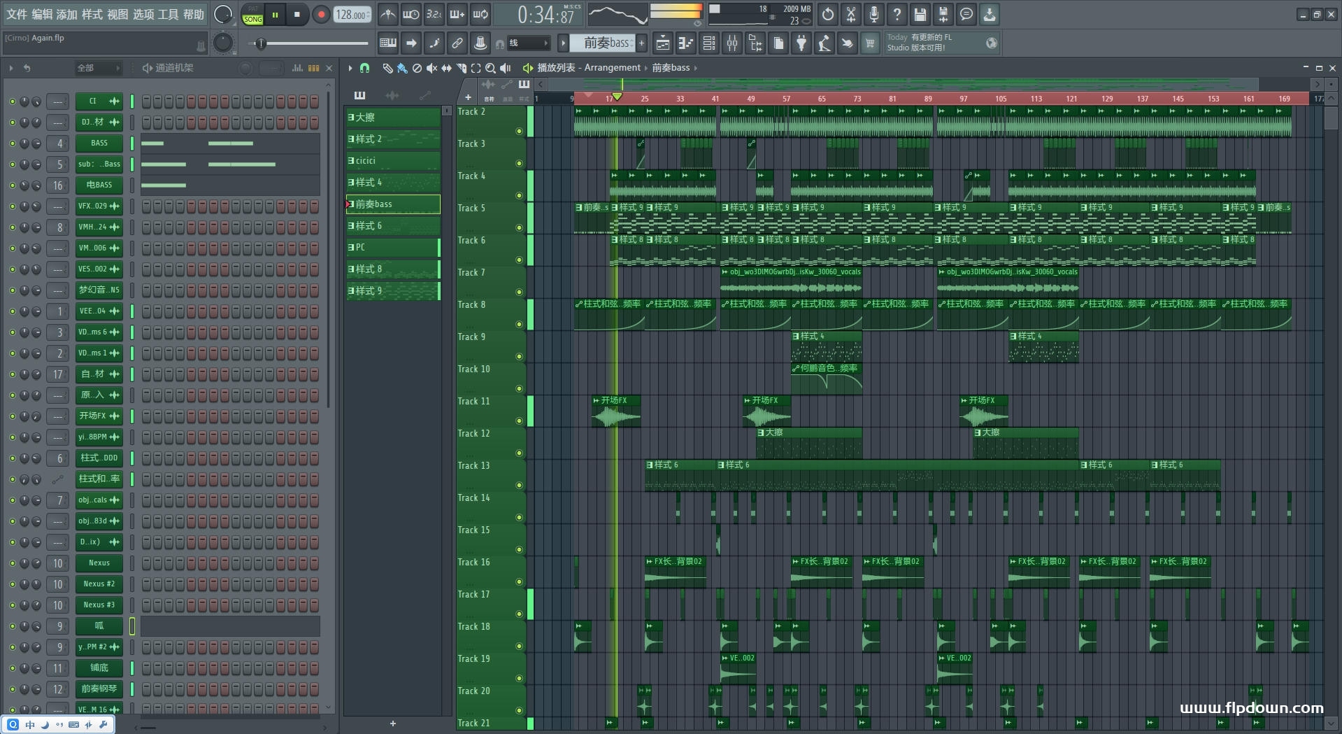Select the playlist mute tool
Screen dimensions: 1342x734
coord(431,68)
